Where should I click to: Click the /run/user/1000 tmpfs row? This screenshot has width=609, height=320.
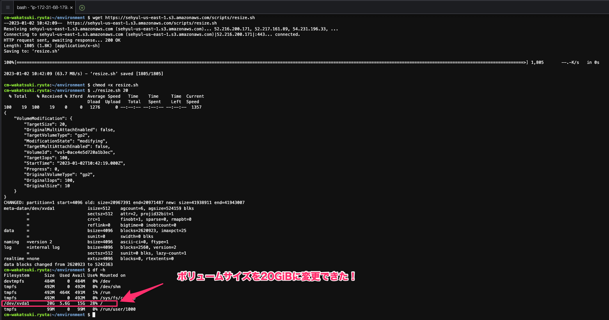[70, 309]
